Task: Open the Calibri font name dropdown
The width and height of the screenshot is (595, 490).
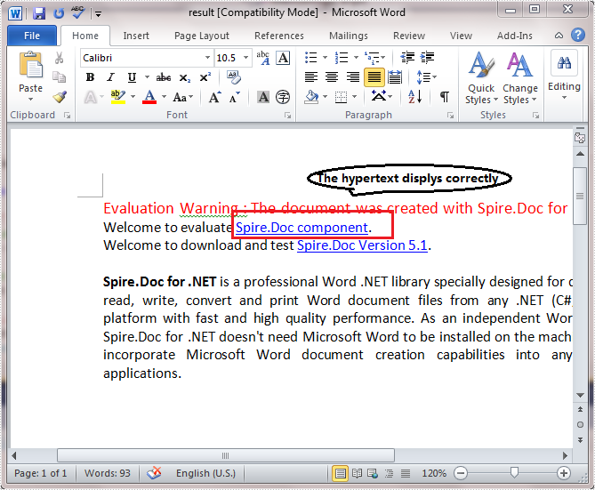Action: [207, 58]
